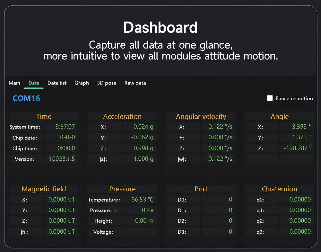Open the Data list tab
321x252 pixels.
pos(57,83)
